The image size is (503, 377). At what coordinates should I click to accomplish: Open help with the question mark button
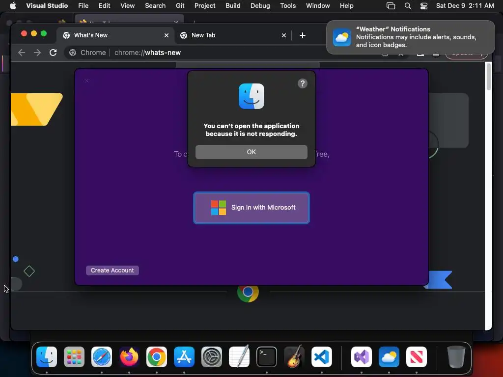tap(302, 83)
